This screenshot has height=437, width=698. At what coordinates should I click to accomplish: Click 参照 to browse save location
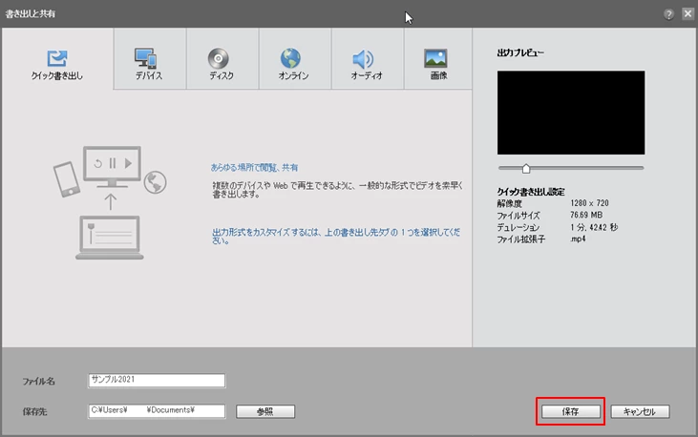pyautogui.click(x=265, y=411)
